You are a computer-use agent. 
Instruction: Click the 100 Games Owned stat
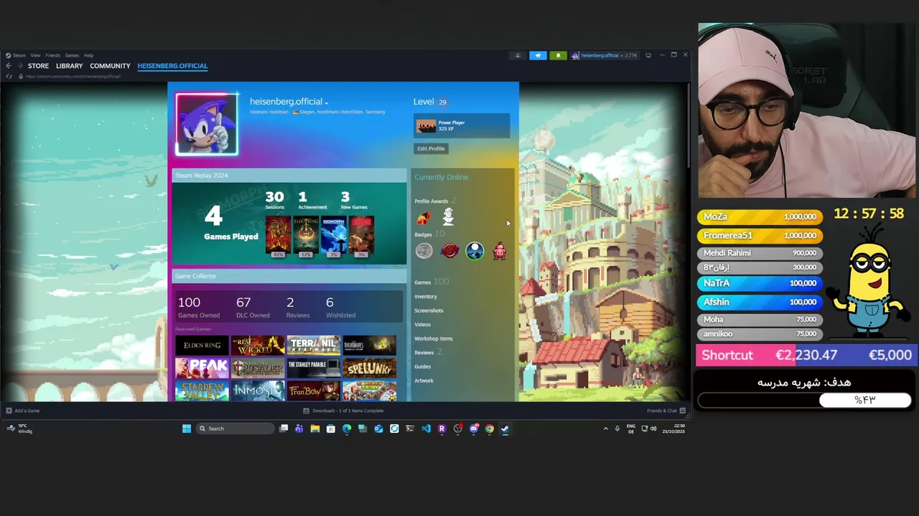point(199,307)
